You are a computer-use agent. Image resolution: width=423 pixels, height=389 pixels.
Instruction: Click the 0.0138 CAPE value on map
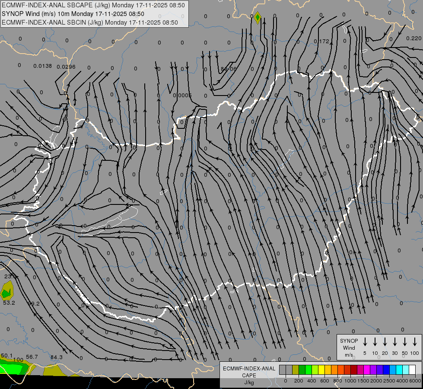coord(42,66)
